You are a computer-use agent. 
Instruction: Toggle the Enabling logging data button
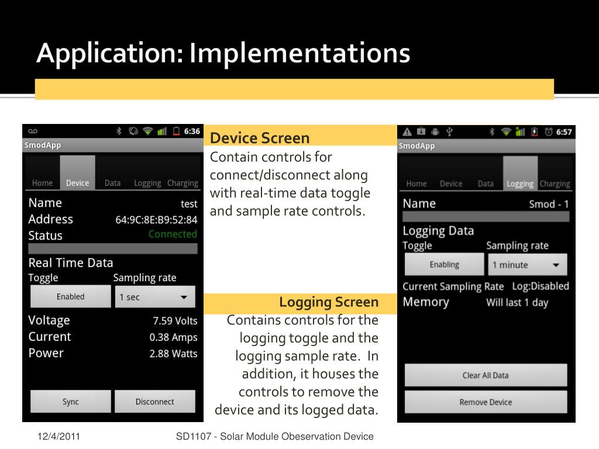point(445,265)
